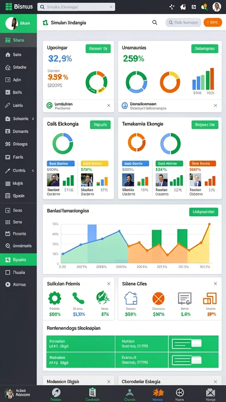
Task: Open the Bpariis sidebar item
Action: (x=18, y=260)
